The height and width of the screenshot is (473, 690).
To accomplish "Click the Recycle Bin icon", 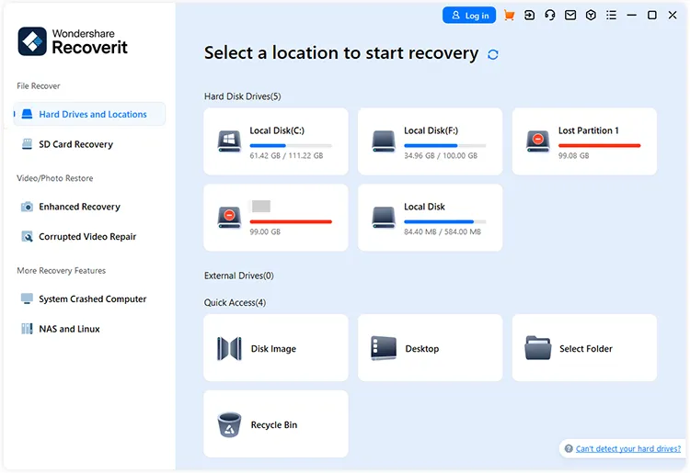I will [229, 424].
